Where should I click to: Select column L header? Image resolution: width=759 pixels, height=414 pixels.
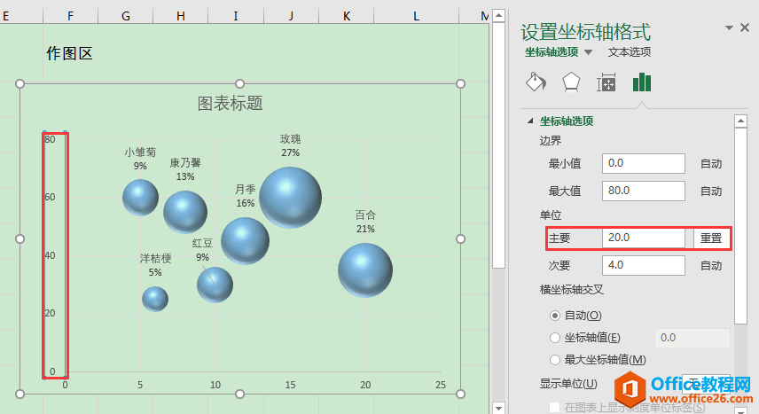416,16
